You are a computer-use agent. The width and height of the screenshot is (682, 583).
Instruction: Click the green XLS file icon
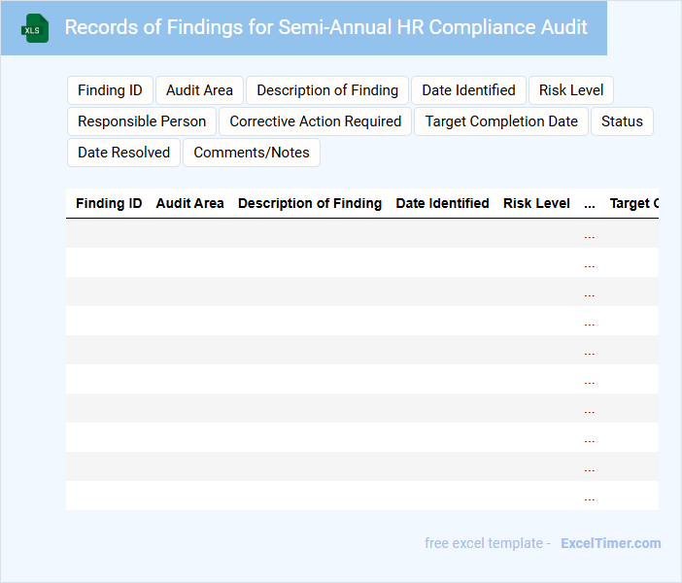point(36,28)
